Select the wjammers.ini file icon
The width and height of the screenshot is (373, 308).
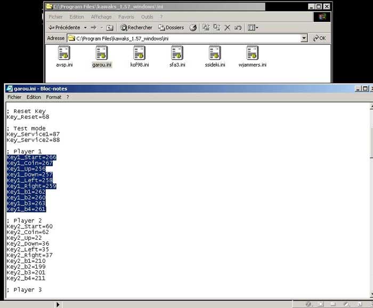pyautogui.click(x=253, y=53)
